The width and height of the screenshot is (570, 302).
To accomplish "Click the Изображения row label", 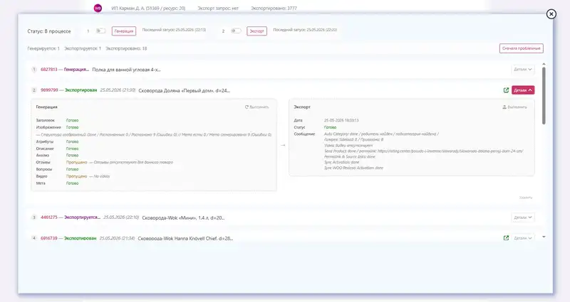I will coord(48,127).
